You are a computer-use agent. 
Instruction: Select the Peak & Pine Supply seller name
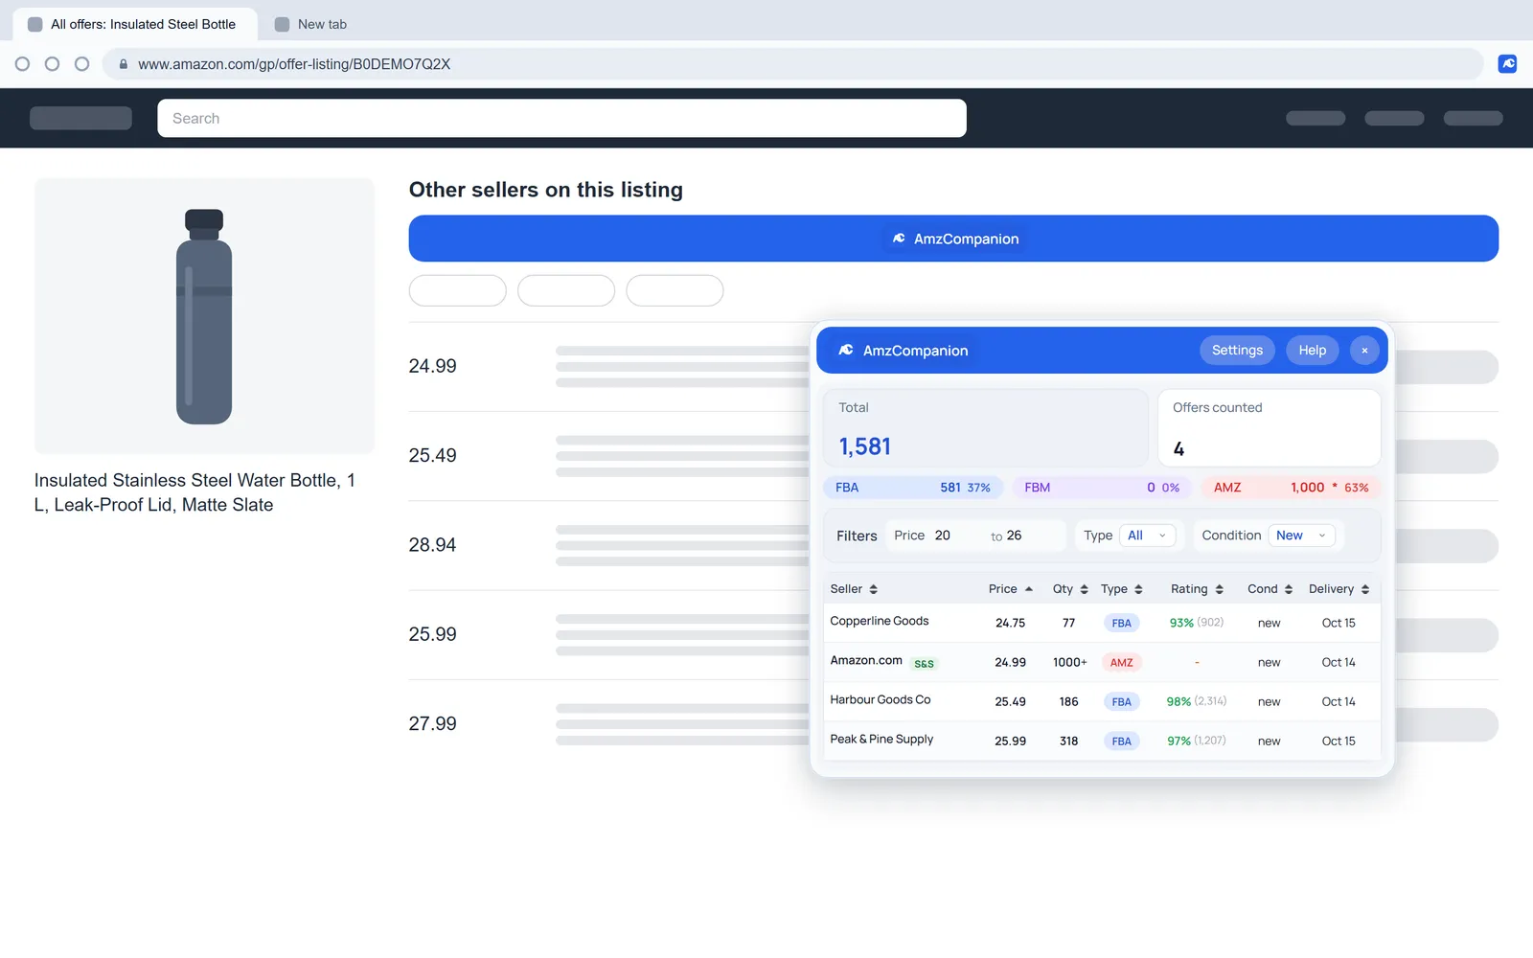[x=881, y=740]
